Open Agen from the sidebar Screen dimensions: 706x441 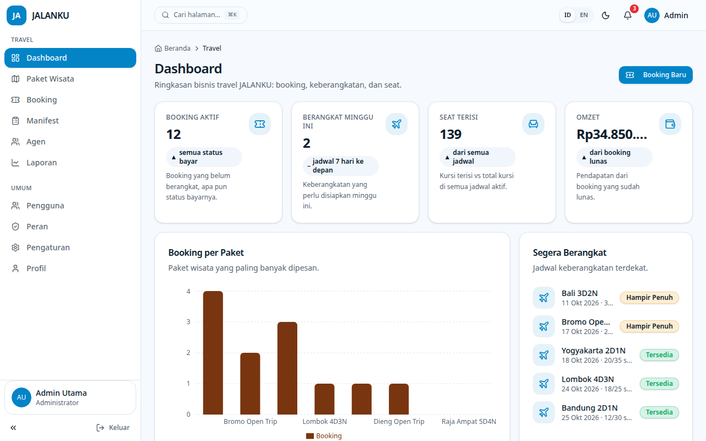pos(70,142)
